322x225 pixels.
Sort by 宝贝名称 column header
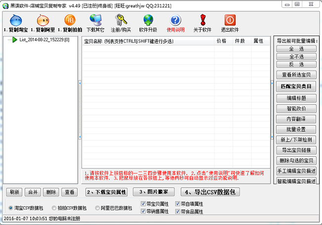click(148, 41)
